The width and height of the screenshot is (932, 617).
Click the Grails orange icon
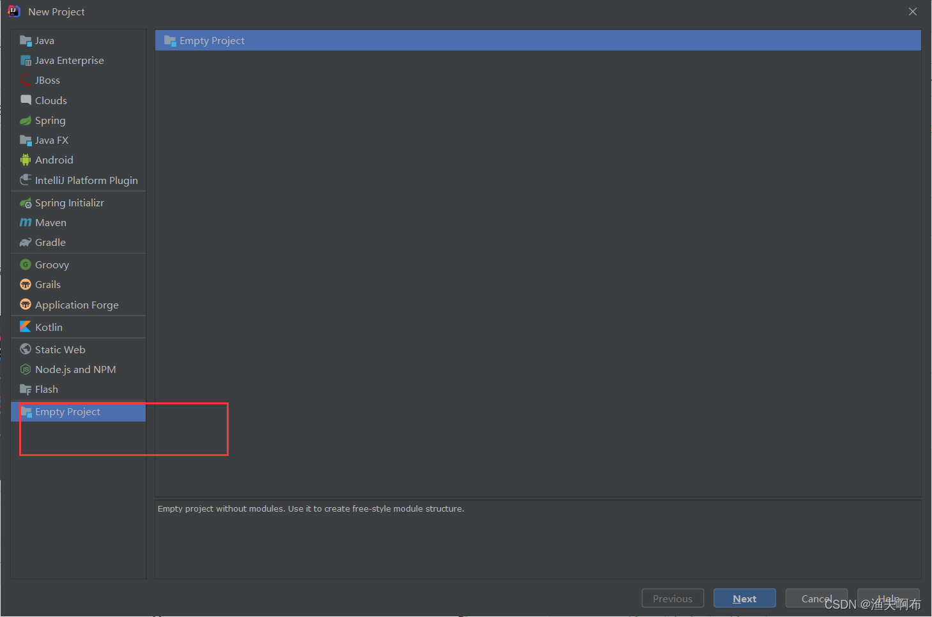tap(26, 284)
